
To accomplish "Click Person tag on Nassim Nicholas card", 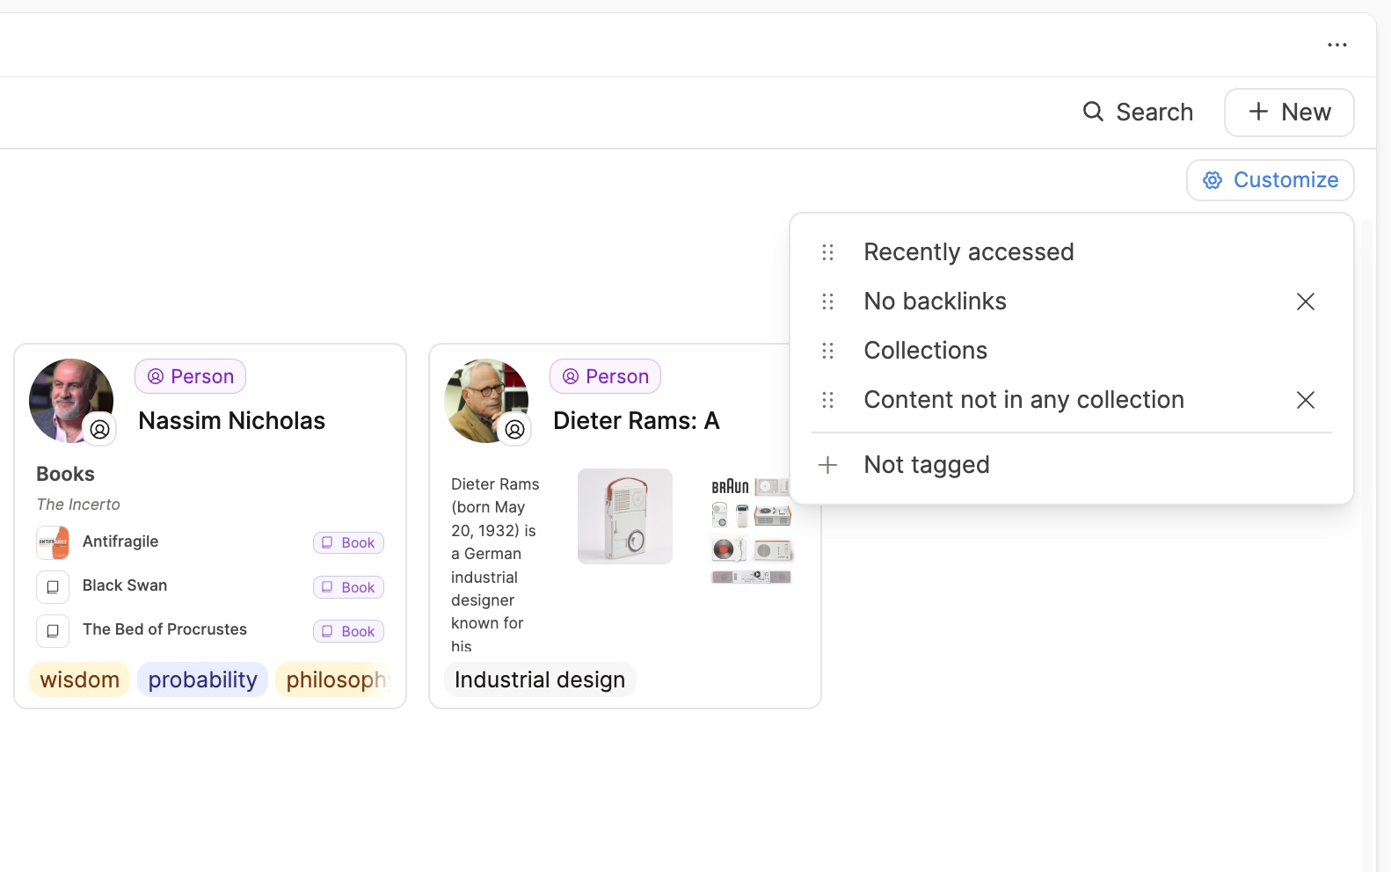I will [190, 376].
